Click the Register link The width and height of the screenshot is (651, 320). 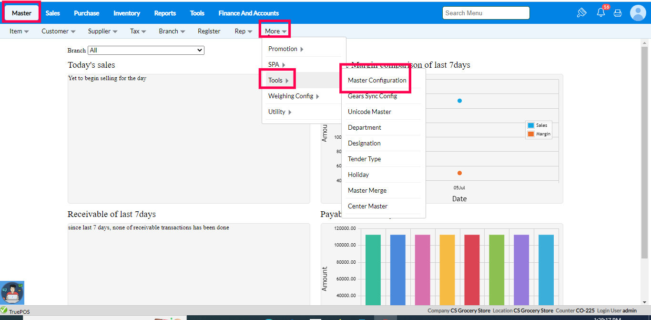[209, 31]
